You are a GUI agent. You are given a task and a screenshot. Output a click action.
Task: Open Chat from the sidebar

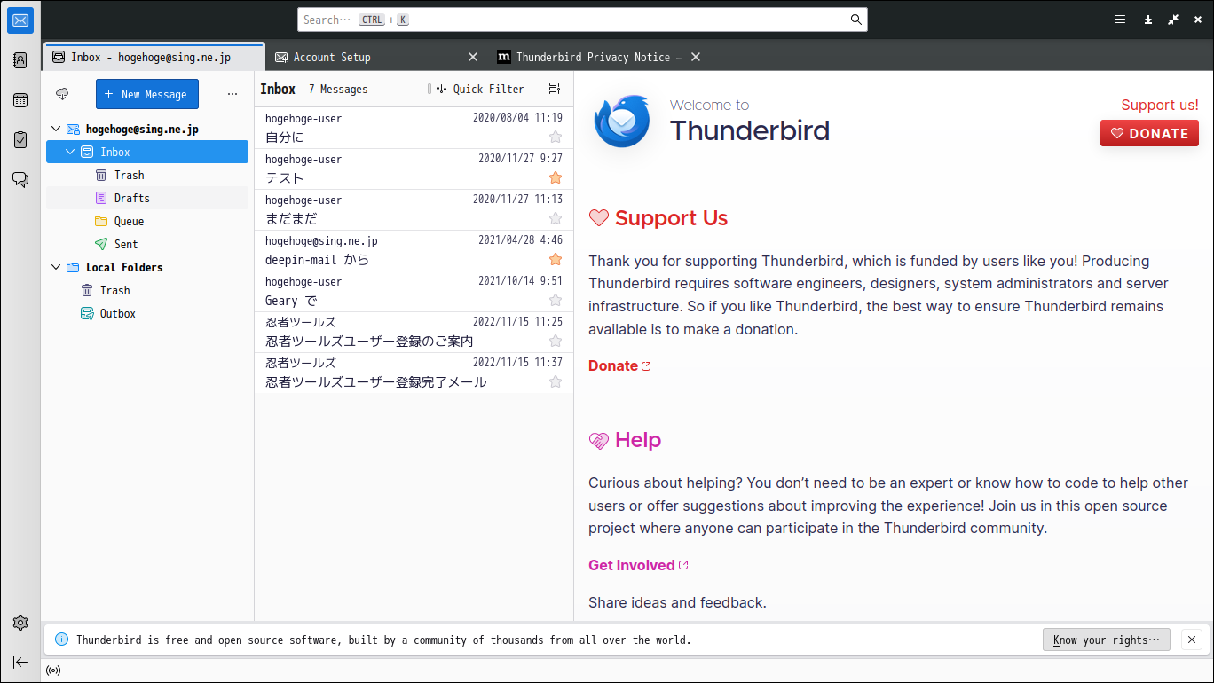pos(20,179)
